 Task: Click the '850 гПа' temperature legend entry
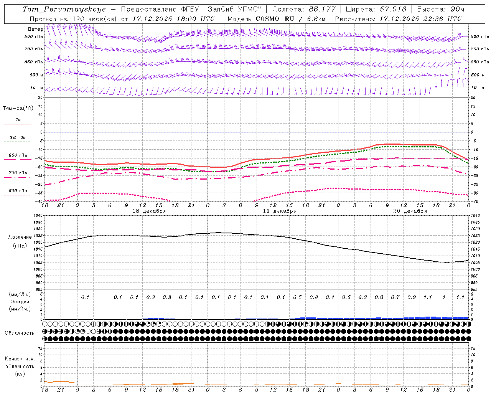point(18,155)
